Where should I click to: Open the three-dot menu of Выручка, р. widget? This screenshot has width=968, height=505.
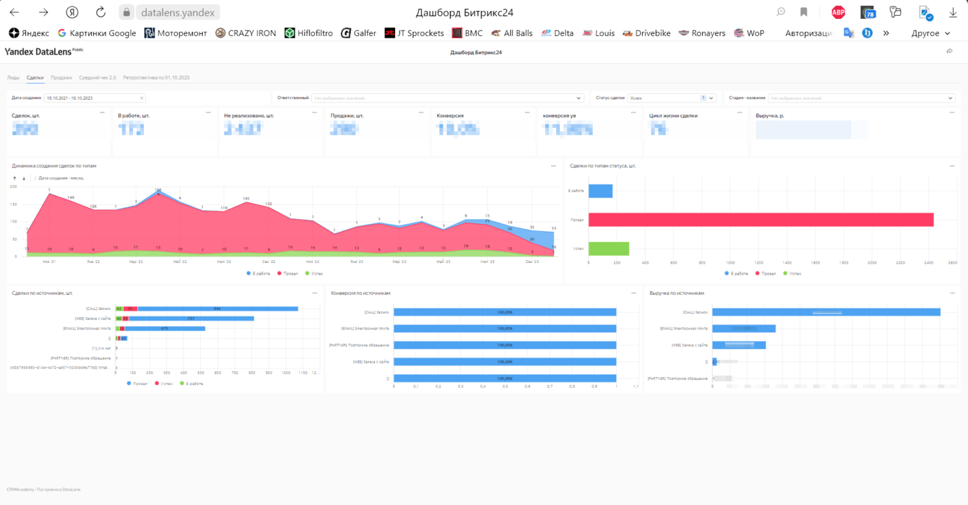[x=953, y=112]
